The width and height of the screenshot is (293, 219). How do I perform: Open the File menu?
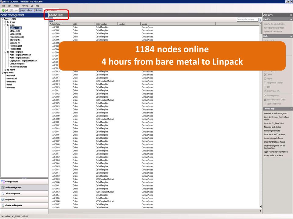[x=4, y=6]
